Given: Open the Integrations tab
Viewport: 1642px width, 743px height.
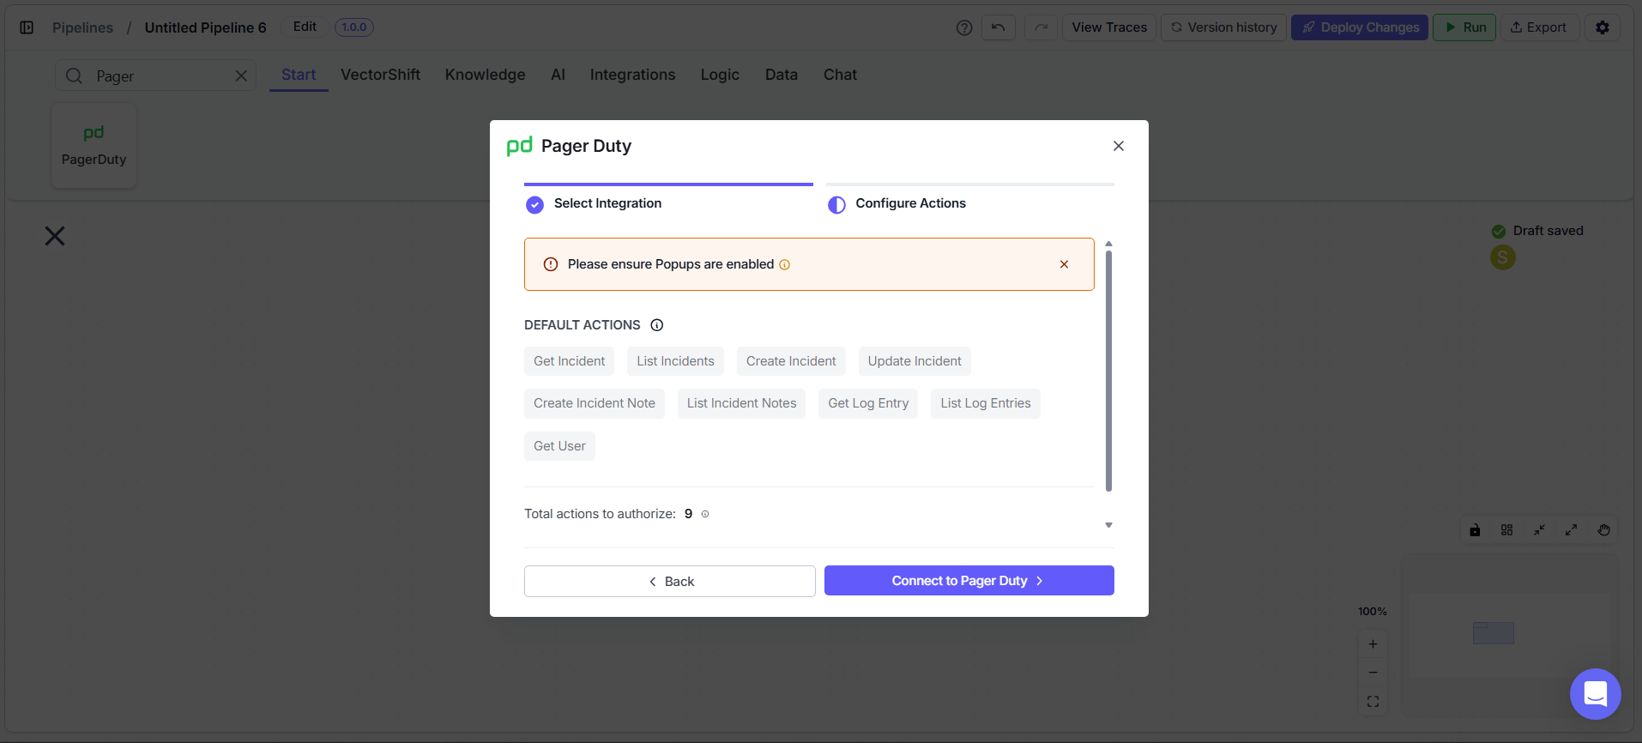Looking at the screenshot, I should (x=632, y=75).
